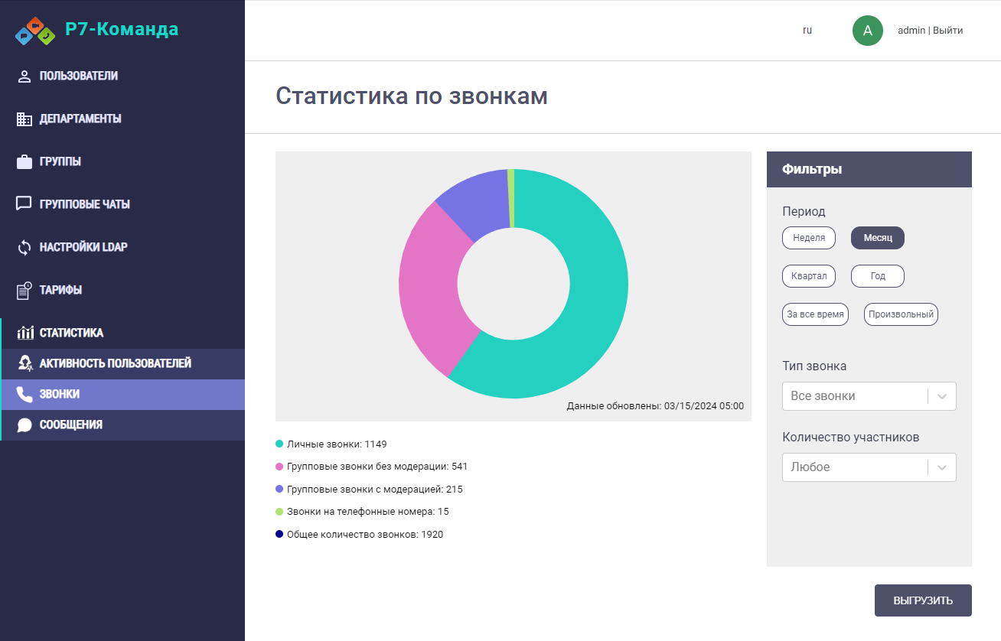Open Активность пользователей statistics page

coord(115,363)
